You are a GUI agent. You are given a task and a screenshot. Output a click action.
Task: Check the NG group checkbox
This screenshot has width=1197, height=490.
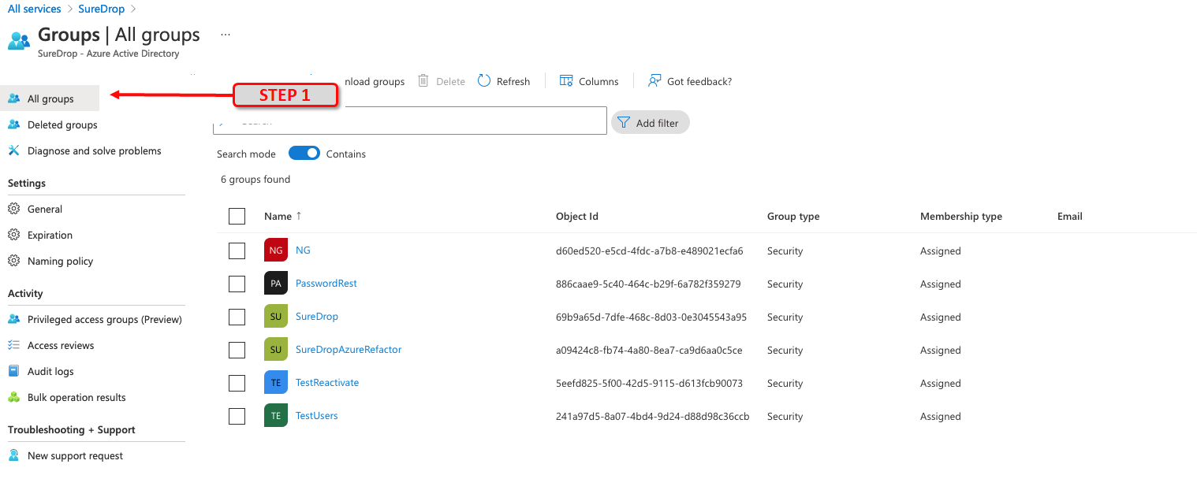237,251
